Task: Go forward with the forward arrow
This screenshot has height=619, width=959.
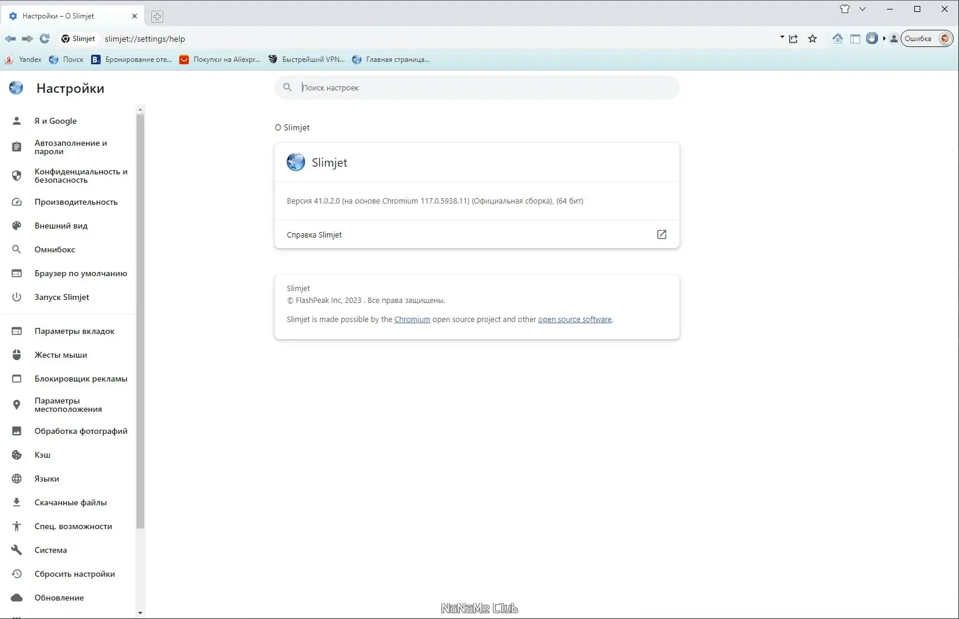Action: pos(27,39)
